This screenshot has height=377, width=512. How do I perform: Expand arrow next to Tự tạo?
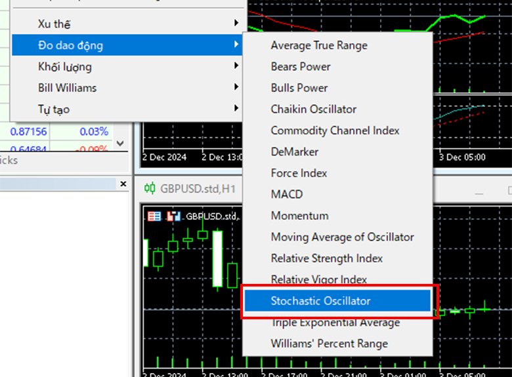[x=236, y=108]
